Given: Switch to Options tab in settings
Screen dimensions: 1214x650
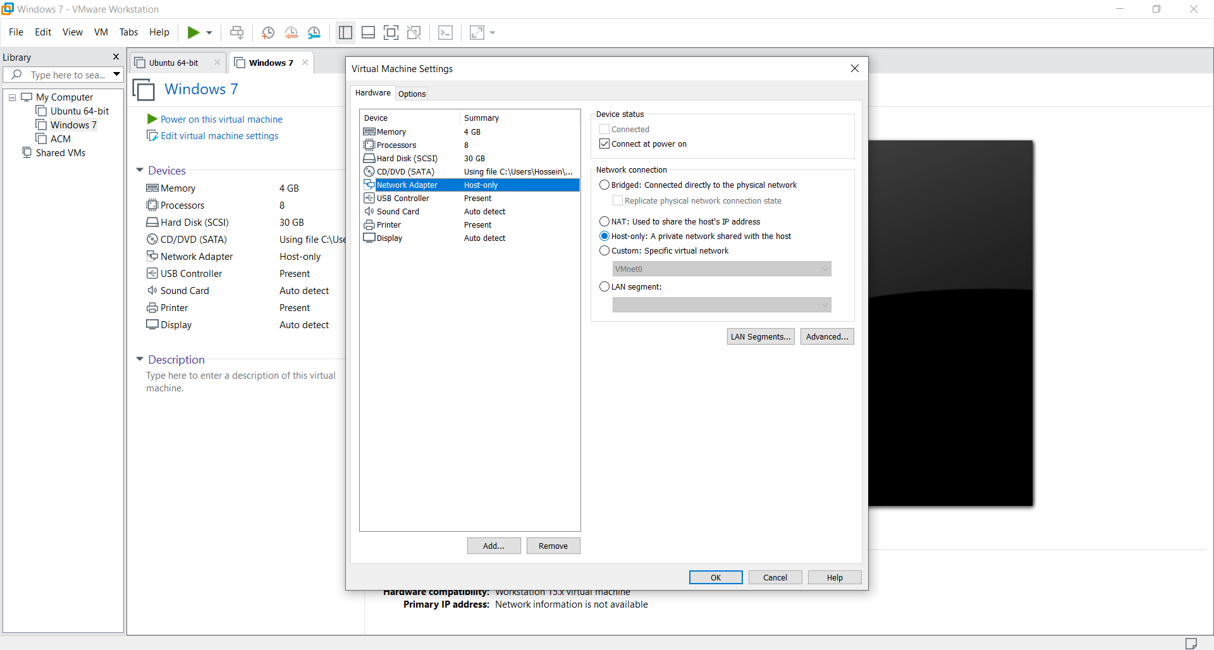Looking at the screenshot, I should point(412,94).
